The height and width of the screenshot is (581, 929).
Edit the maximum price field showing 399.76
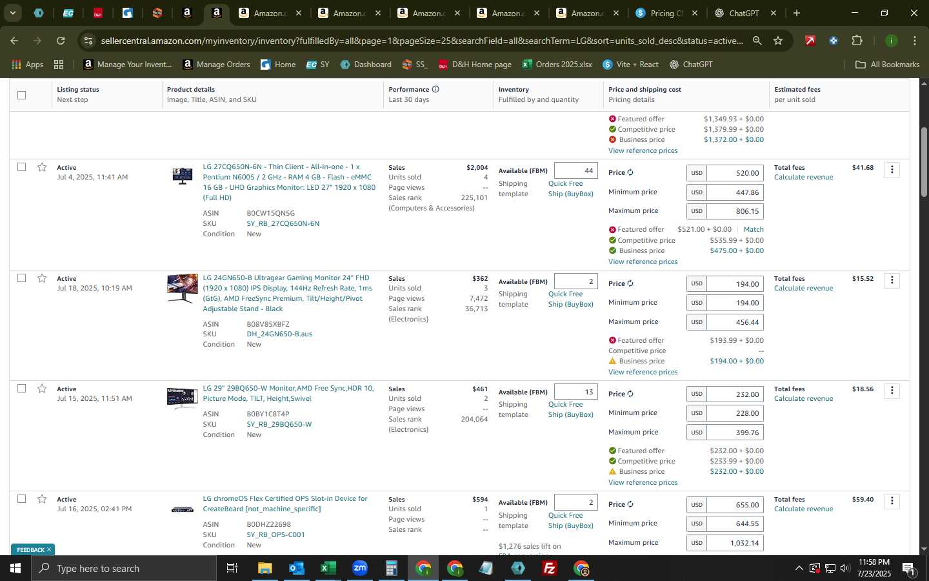coord(735,433)
